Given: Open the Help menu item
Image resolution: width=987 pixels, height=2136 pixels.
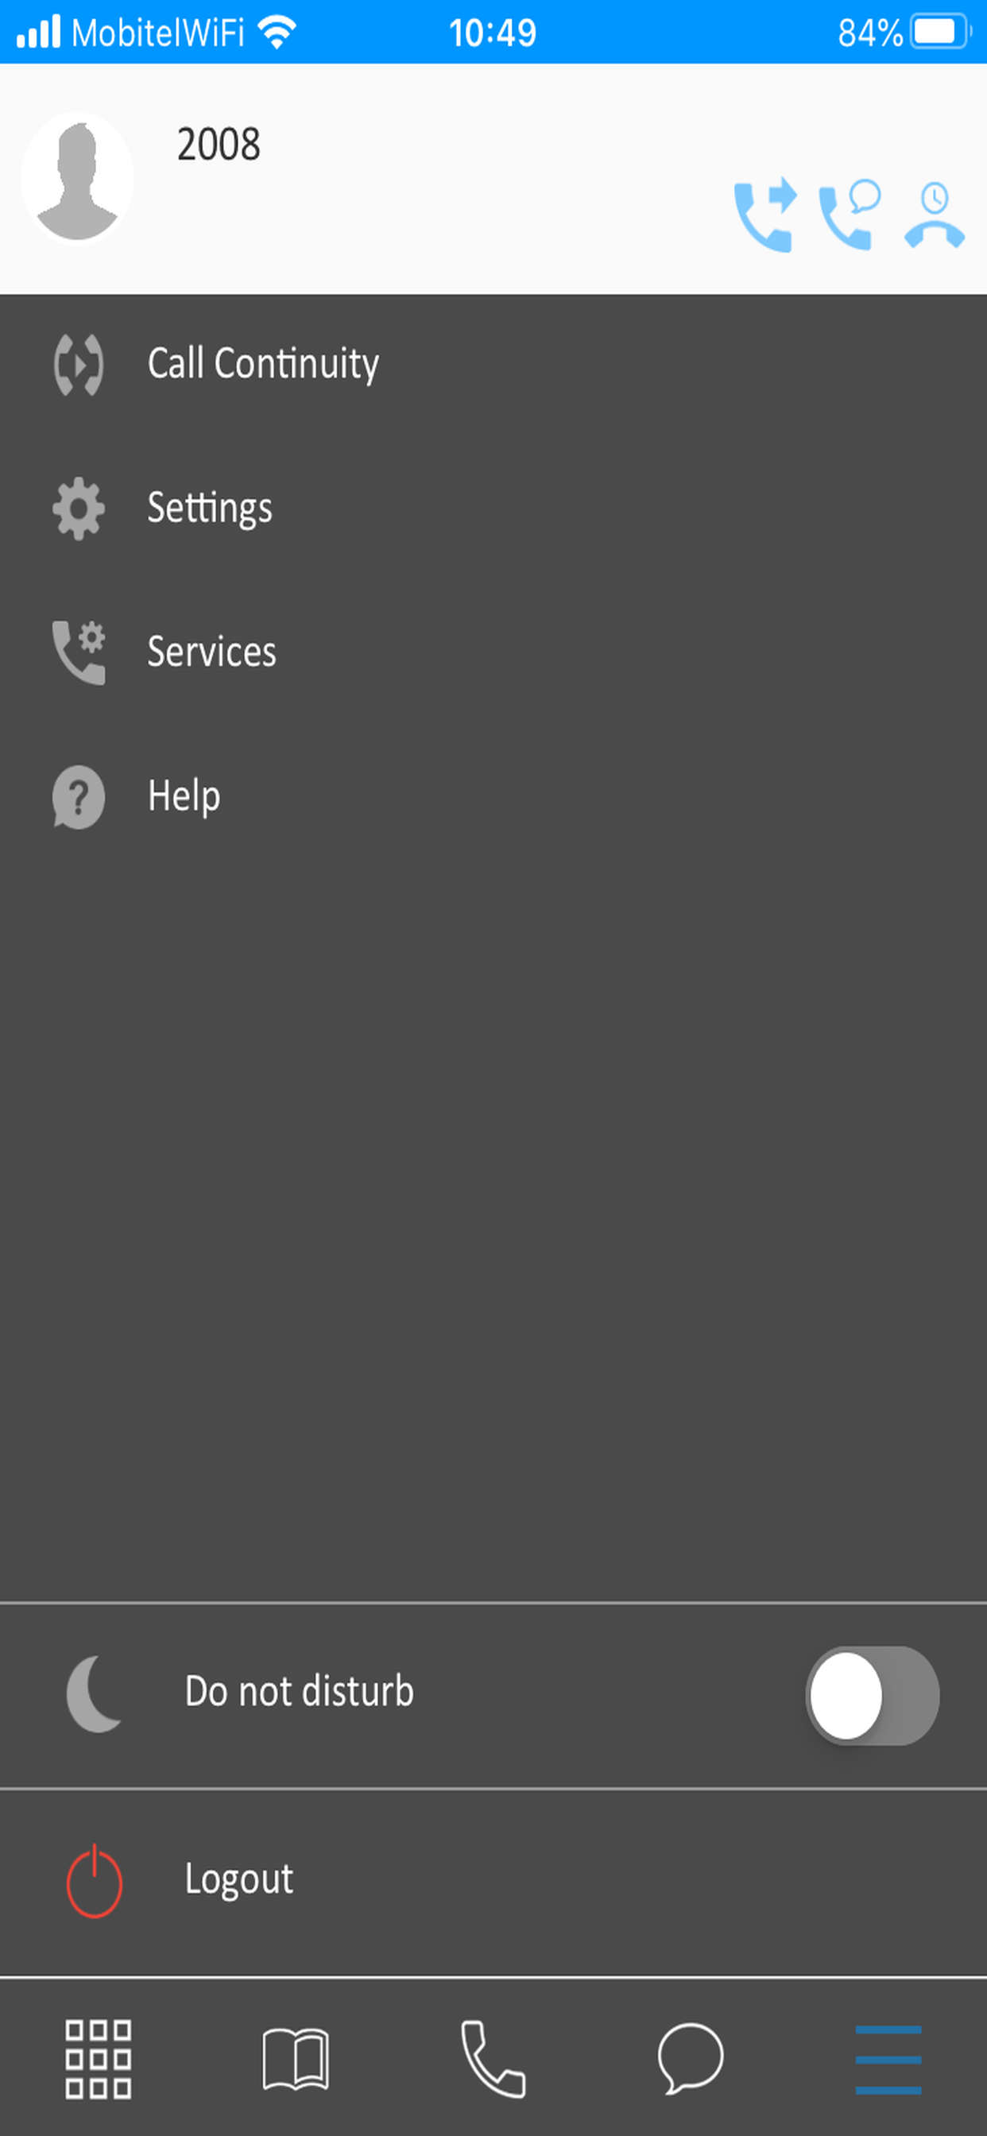Looking at the screenshot, I should click(493, 796).
